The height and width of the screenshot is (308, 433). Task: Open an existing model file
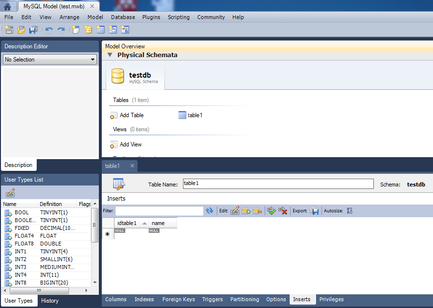coord(21,29)
